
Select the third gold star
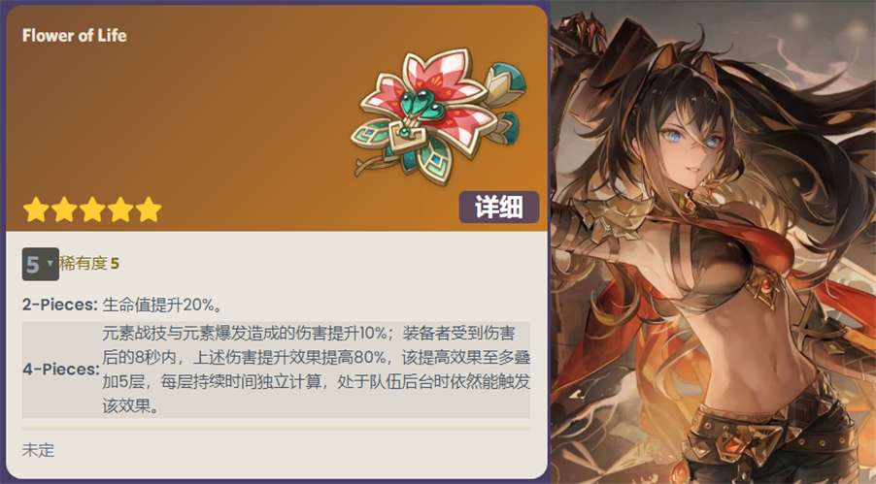(x=92, y=210)
